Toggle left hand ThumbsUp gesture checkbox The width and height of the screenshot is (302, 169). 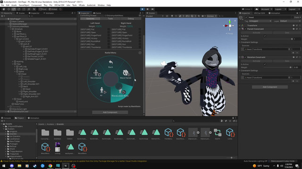click(x=109, y=47)
